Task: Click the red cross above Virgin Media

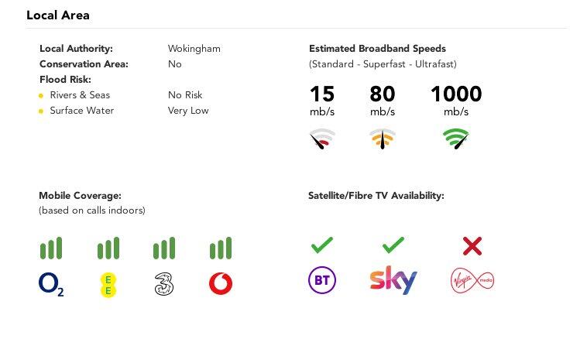Action: click(472, 246)
